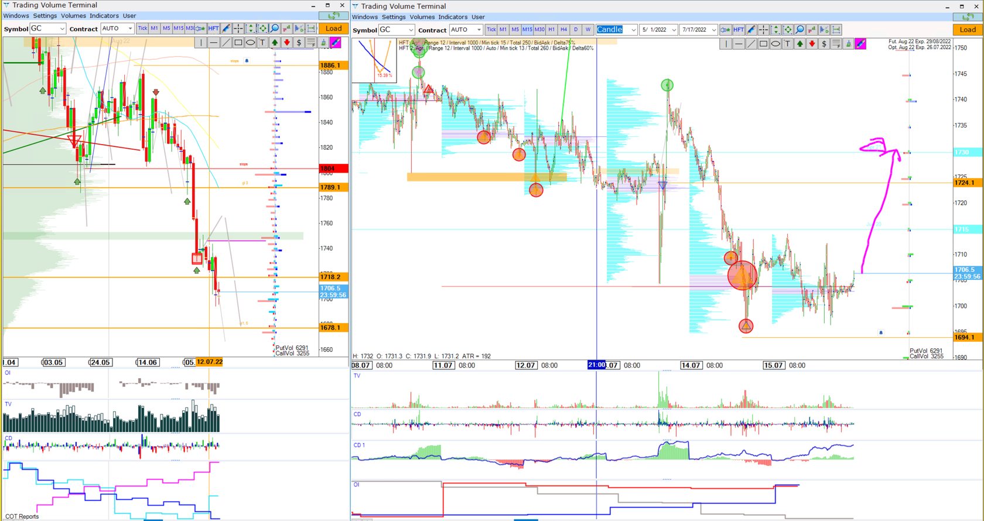984x521 pixels.
Task: Click the 1724.1 orange price label
Action: (968, 183)
